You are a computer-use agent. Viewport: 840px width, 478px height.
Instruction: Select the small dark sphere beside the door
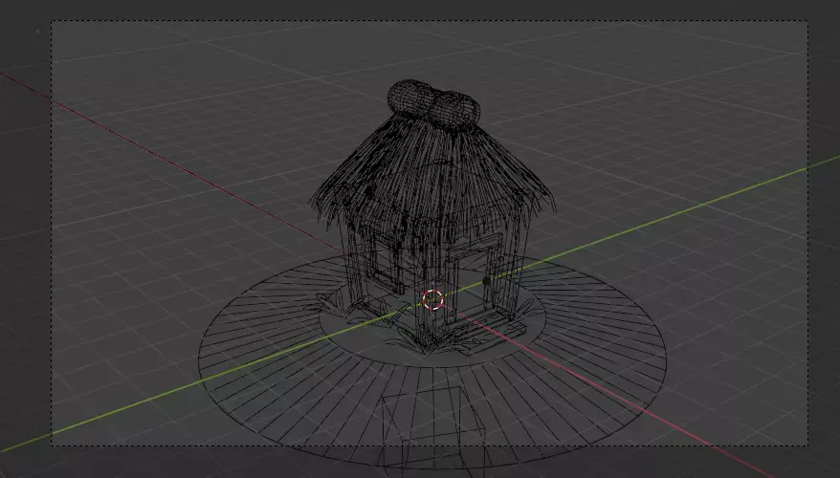tap(486, 280)
